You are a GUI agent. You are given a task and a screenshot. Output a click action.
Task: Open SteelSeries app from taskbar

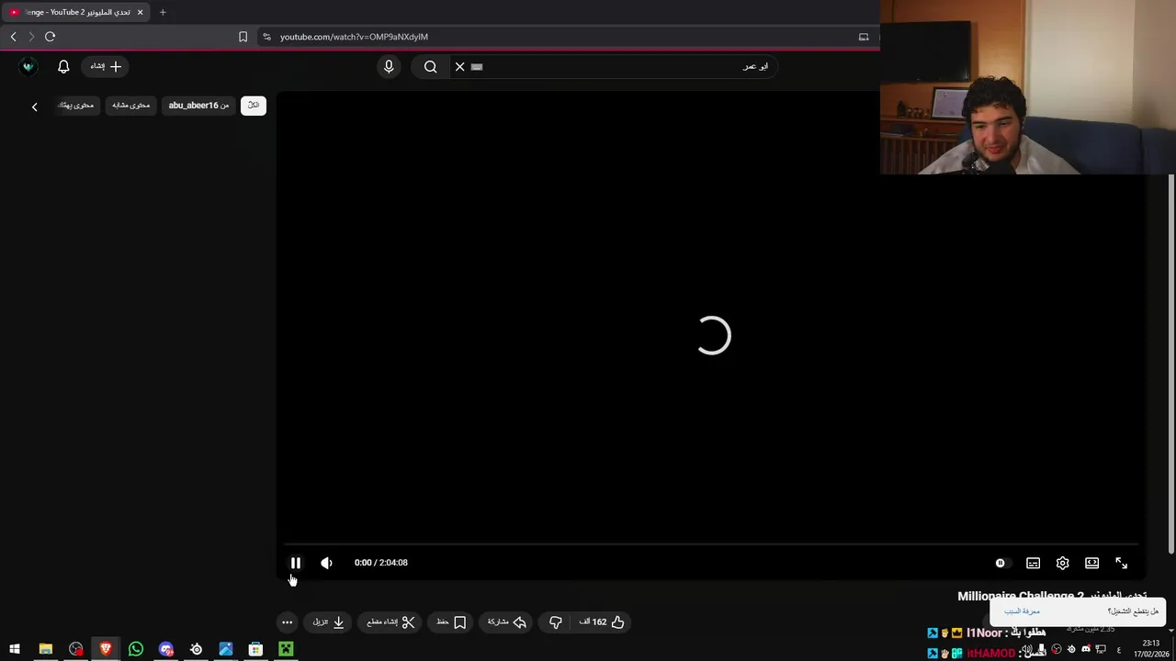click(196, 649)
